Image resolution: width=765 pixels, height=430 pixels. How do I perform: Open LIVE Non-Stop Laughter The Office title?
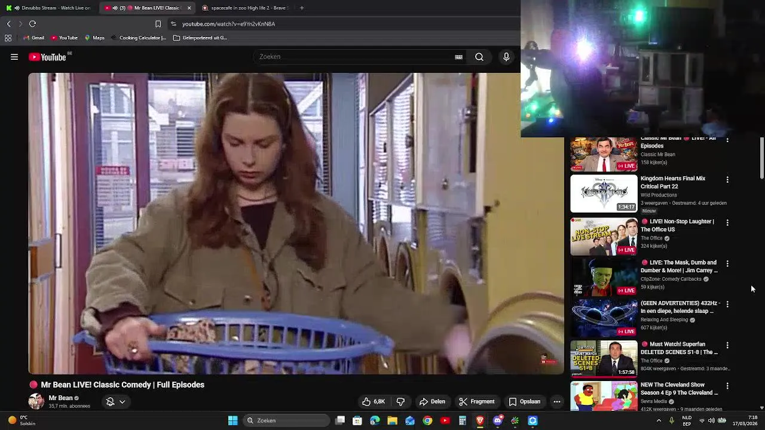[x=678, y=225]
